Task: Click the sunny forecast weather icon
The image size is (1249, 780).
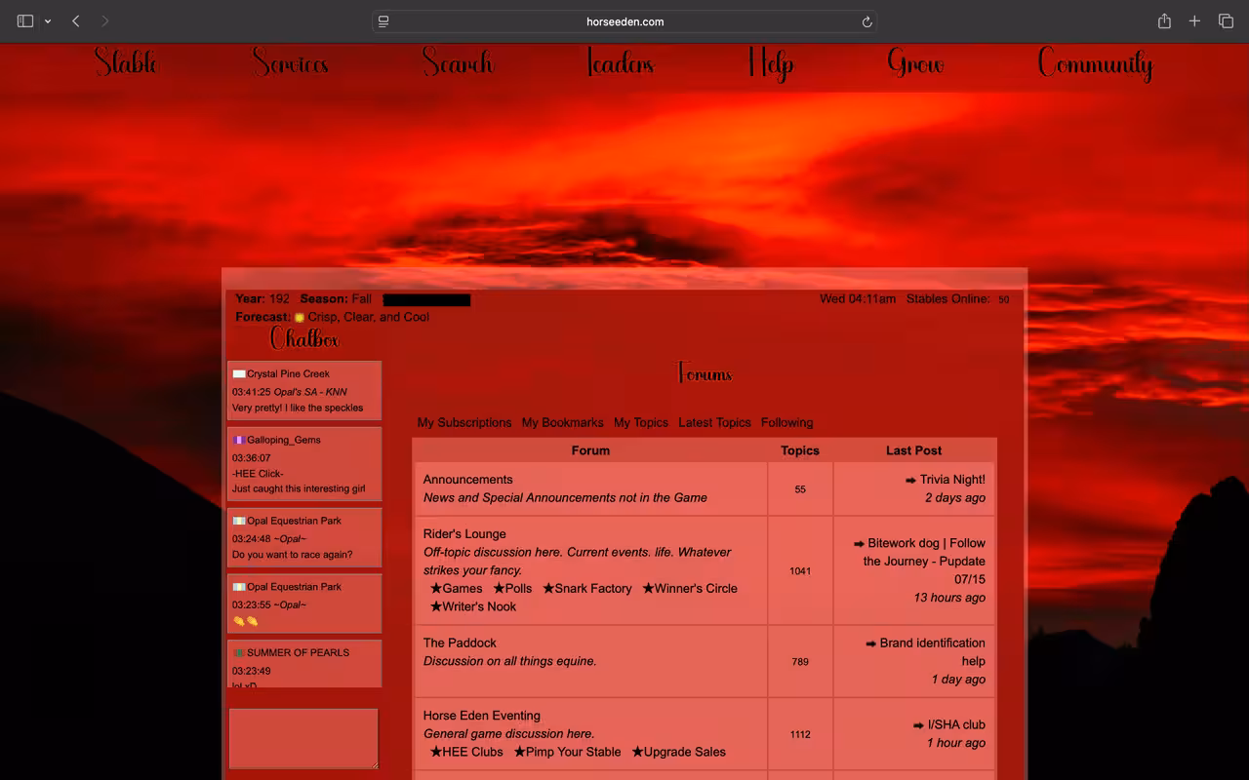Action: coord(300,317)
